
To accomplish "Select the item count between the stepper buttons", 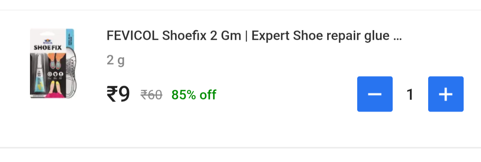I will [410, 94].
